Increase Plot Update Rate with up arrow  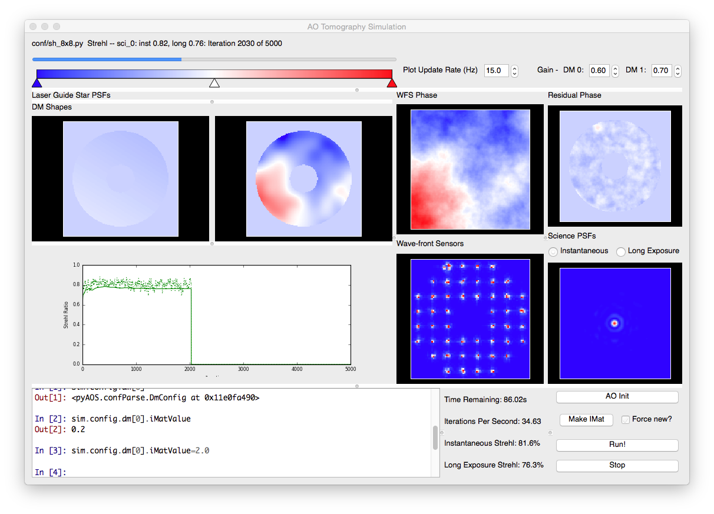click(x=514, y=68)
